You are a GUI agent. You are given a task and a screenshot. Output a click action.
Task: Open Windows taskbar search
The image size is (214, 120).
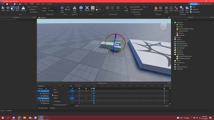[x=8, y=118]
